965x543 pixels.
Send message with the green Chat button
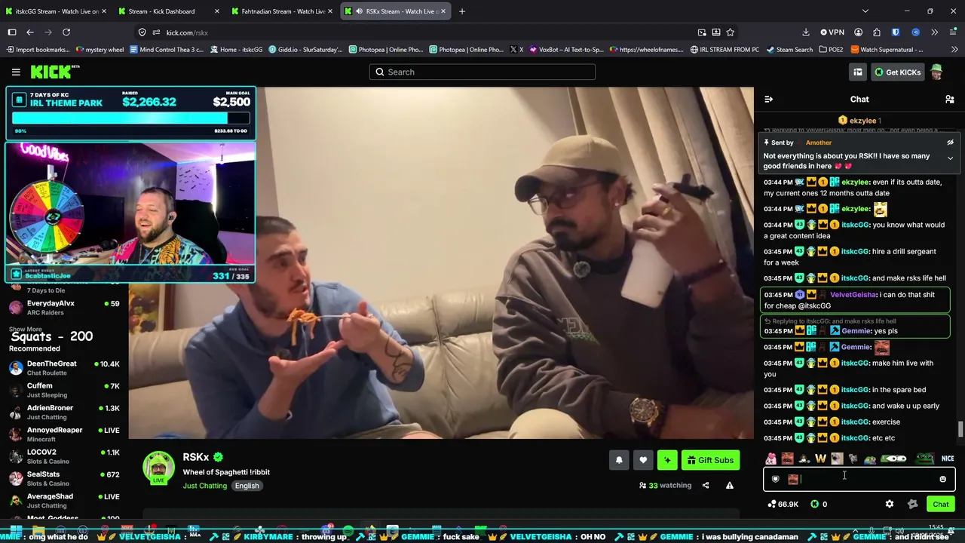[x=940, y=504]
